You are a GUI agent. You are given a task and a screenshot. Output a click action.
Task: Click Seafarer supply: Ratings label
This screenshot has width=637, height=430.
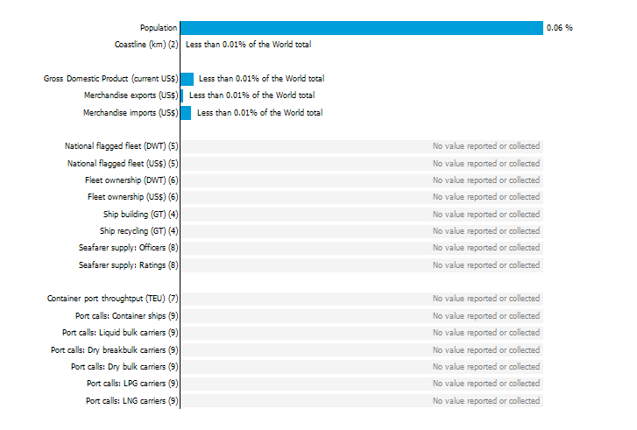(x=129, y=265)
